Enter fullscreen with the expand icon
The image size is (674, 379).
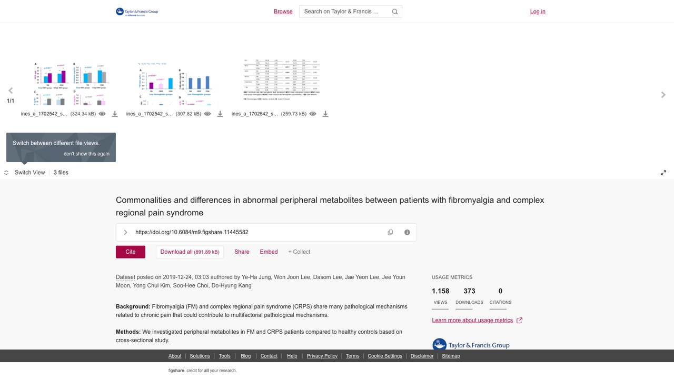[x=663, y=173]
